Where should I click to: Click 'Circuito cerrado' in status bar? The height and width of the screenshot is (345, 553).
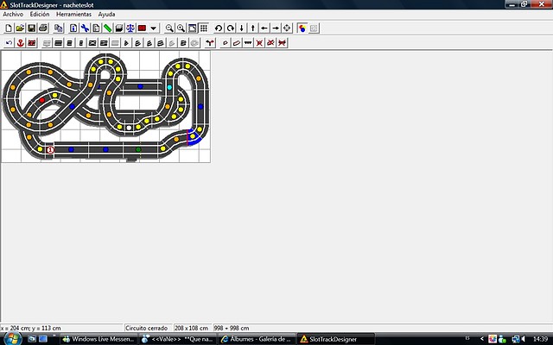(x=146, y=328)
